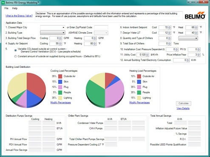
Task: Open the chiller type dropdown
Action: 188,38
